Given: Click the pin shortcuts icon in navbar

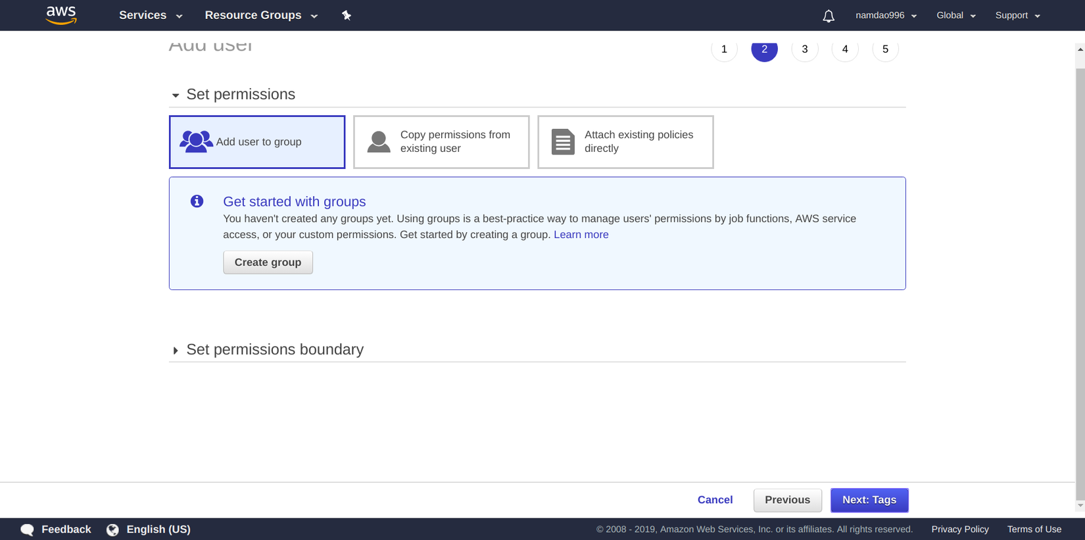Looking at the screenshot, I should pos(347,15).
